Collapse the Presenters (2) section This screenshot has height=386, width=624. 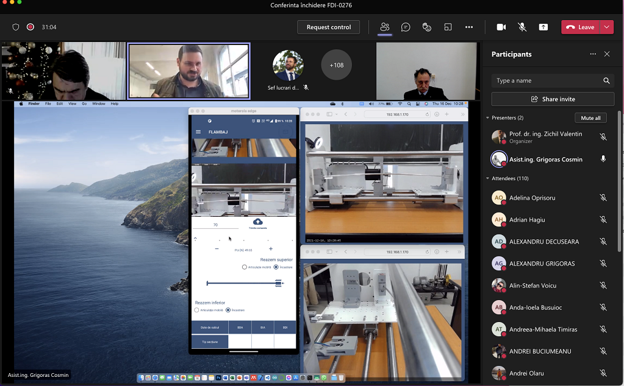click(488, 118)
